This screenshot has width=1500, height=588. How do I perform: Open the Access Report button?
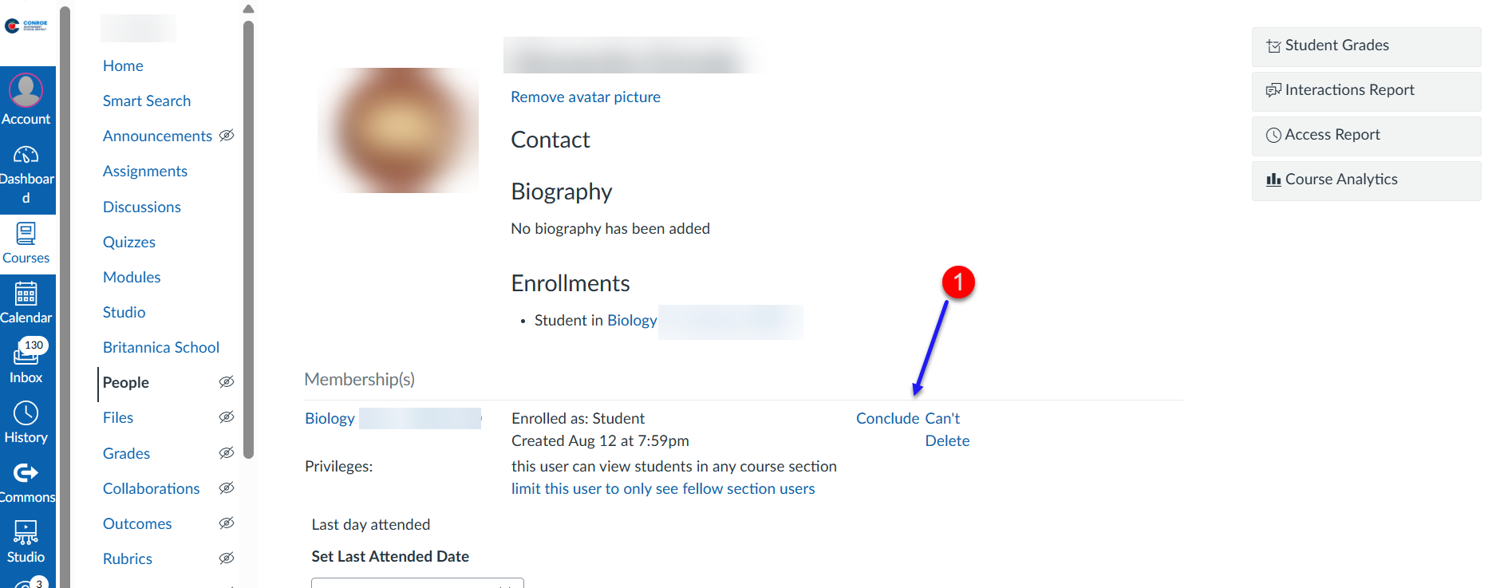pyautogui.click(x=1366, y=136)
